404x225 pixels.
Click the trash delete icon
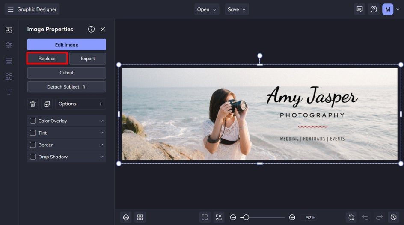[x=33, y=104]
